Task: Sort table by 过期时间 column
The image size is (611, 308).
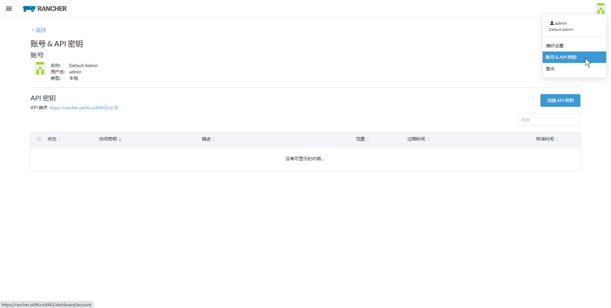Action: (418, 139)
